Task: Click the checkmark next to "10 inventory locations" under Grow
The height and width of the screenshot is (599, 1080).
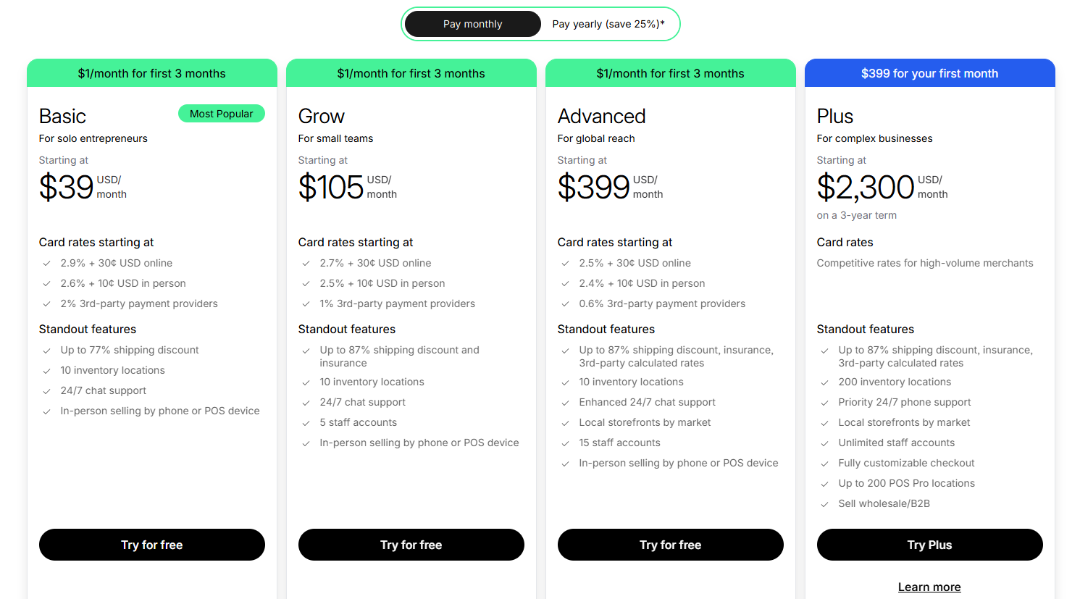Action: coord(306,382)
